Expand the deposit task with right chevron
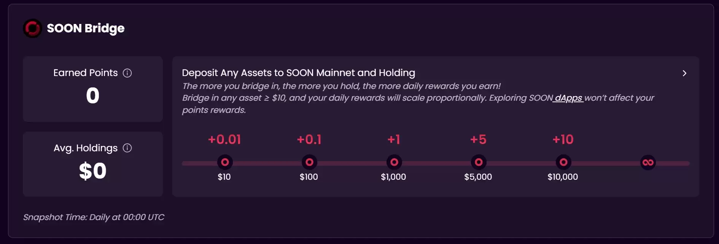The width and height of the screenshot is (719, 244). click(x=684, y=73)
